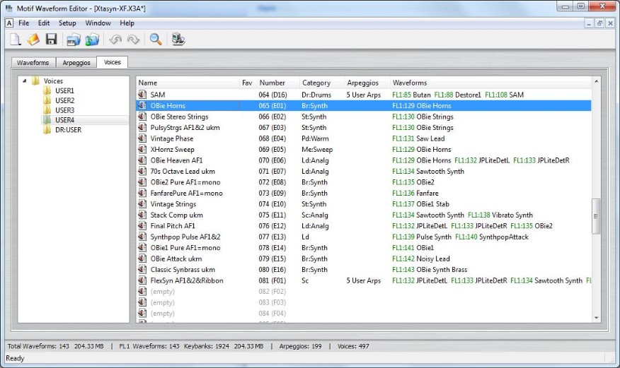Sort by the Category column header
This screenshot has height=368, width=620.
(x=322, y=83)
